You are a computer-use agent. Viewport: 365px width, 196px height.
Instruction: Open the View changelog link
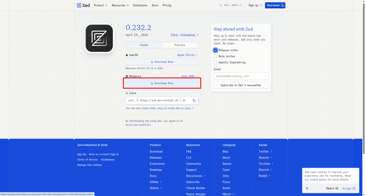tap(184, 35)
